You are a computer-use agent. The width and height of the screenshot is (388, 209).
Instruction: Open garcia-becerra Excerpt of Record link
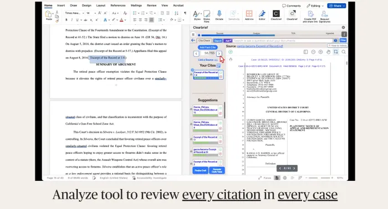(x=260, y=46)
